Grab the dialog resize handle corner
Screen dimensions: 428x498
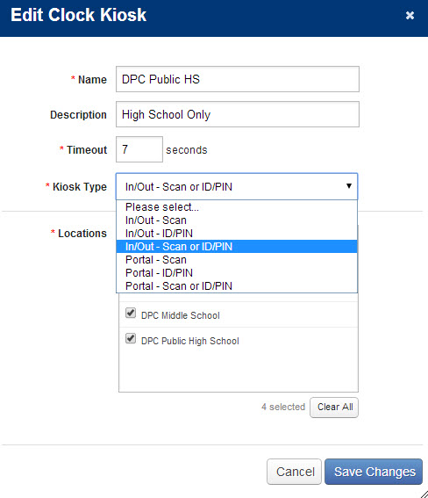point(424,494)
